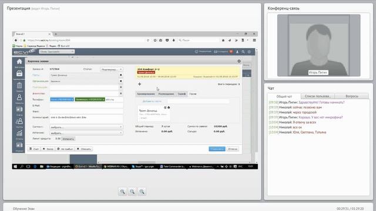The width and height of the screenshot is (376, 211).
Task: Click the horizontal scrollbar under the Ecvi page
Action: coord(146,162)
